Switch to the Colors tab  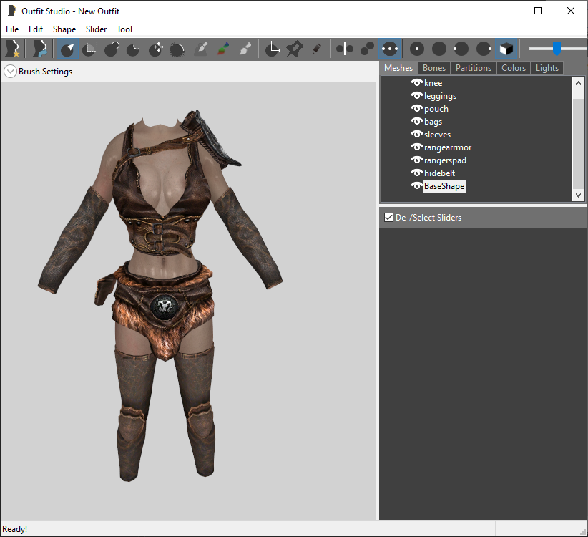pyautogui.click(x=514, y=68)
